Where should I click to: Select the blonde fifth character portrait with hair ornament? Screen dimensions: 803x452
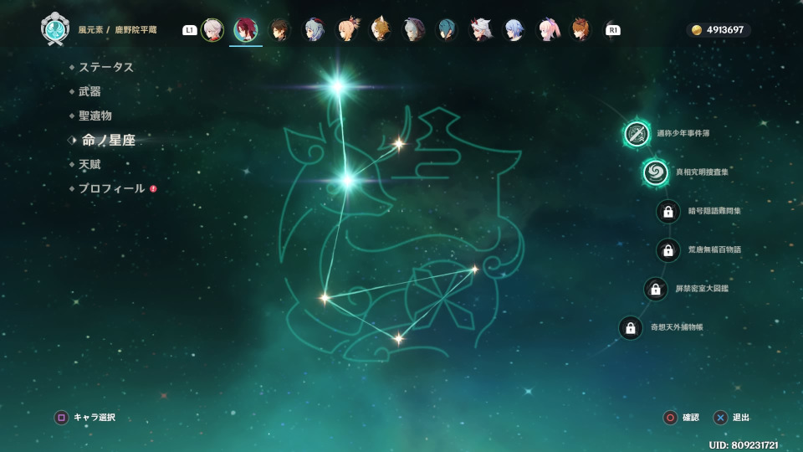tap(347, 30)
